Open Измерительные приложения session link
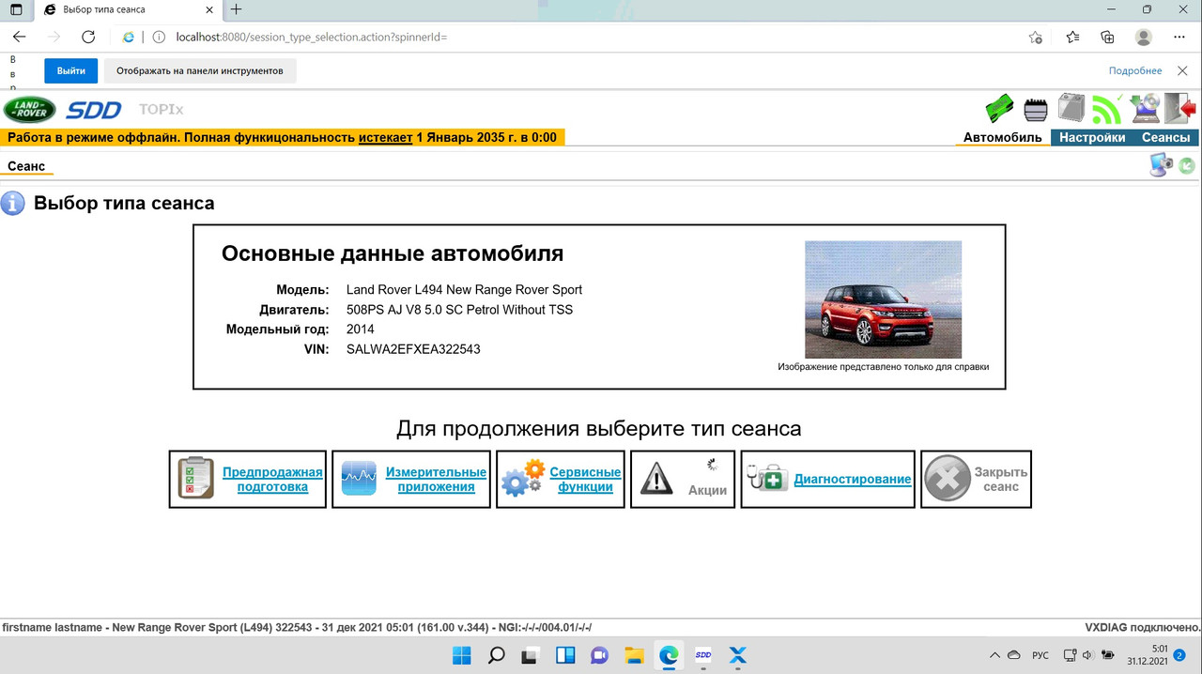This screenshot has height=674, width=1202. click(x=436, y=480)
